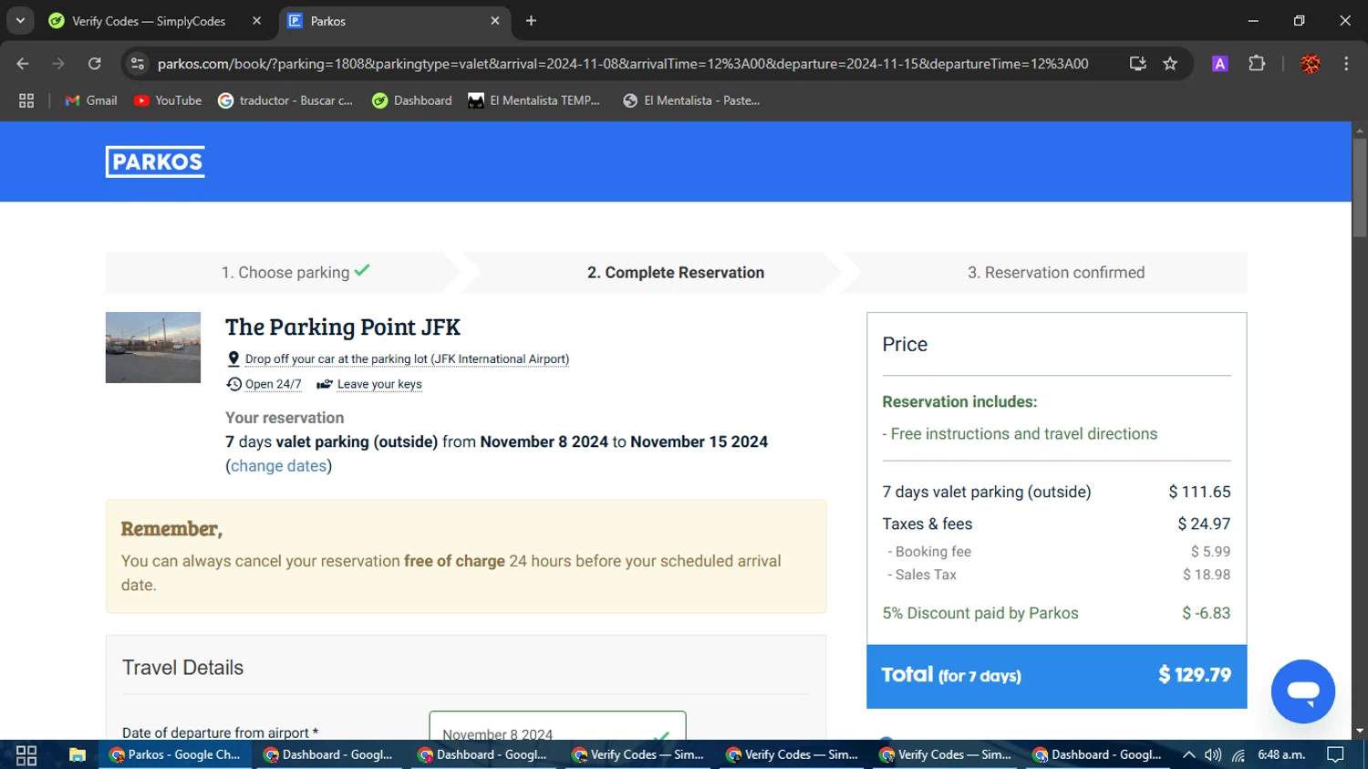Go to step 1. Choose parking
The image size is (1368, 769).
point(295,272)
